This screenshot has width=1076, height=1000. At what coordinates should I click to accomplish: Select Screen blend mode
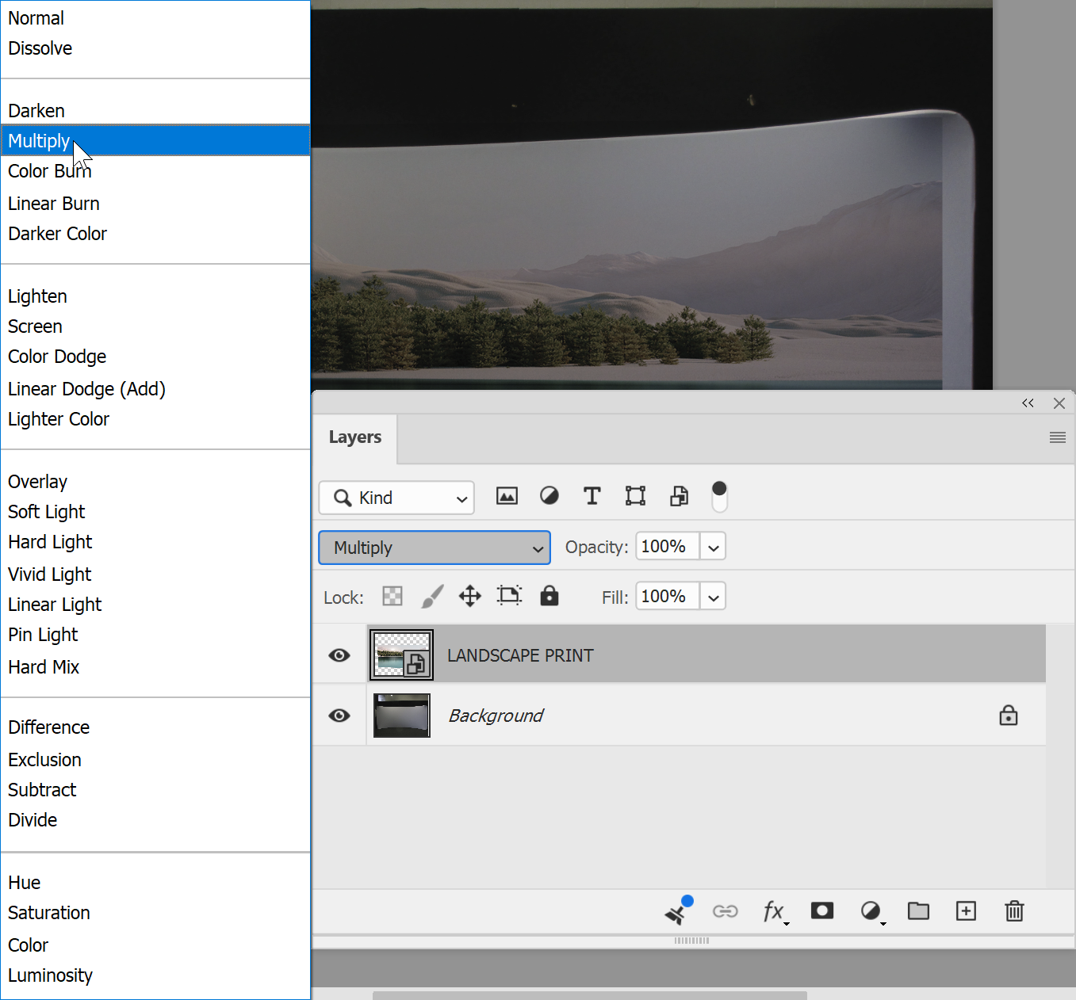[x=155, y=326]
